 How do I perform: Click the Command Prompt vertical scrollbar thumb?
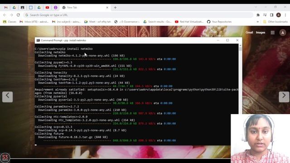coord(240,49)
